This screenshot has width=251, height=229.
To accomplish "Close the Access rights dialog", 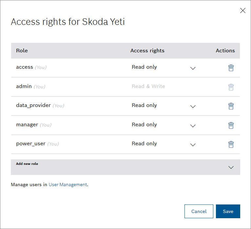I will pyautogui.click(x=243, y=10).
